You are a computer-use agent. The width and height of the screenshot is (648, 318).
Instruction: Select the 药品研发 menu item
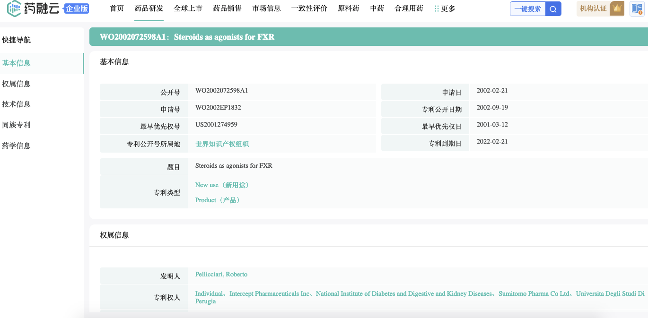click(x=149, y=9)
